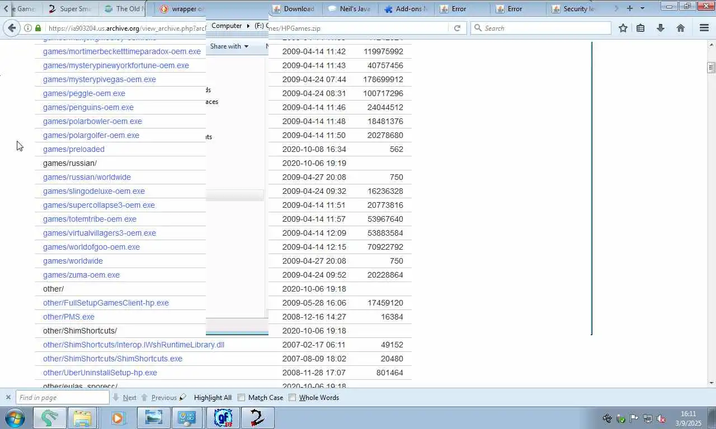Click the network tray icon
This screenshot has width=716, height=429.
[x=647, y=418]
